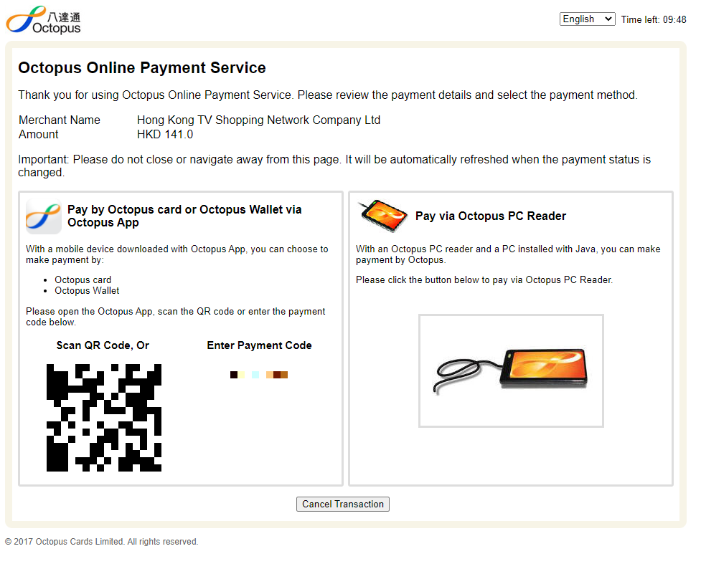Click the 'Time left' countdown text
The width and height of the screenshot is (701, 569).
point(654,20)
